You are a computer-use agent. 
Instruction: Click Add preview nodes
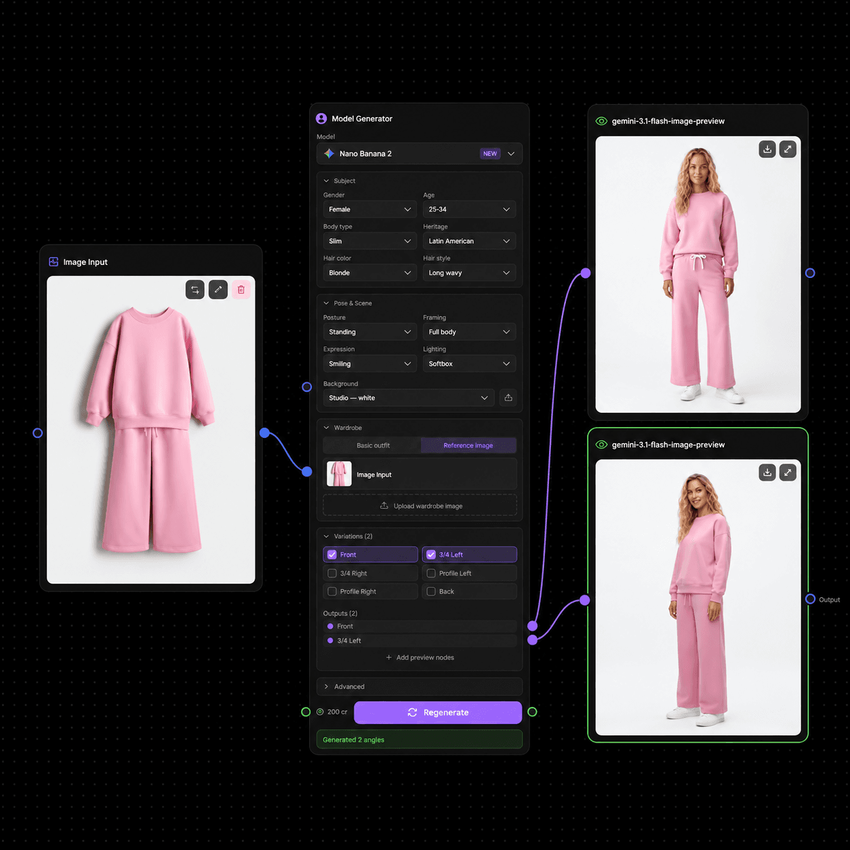[420, 657]
